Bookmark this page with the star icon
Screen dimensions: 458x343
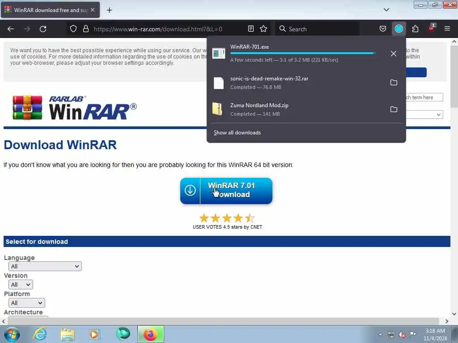[263, 29]
